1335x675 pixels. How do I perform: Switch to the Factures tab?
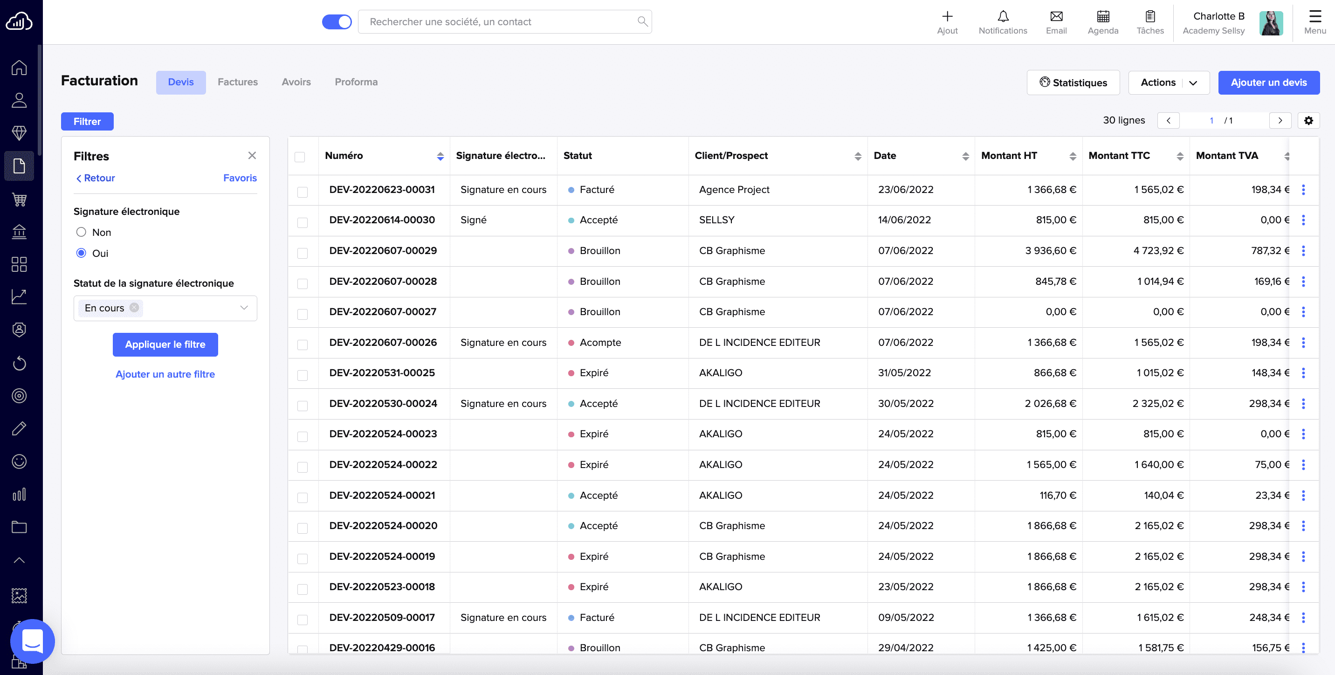coord(237,82)
